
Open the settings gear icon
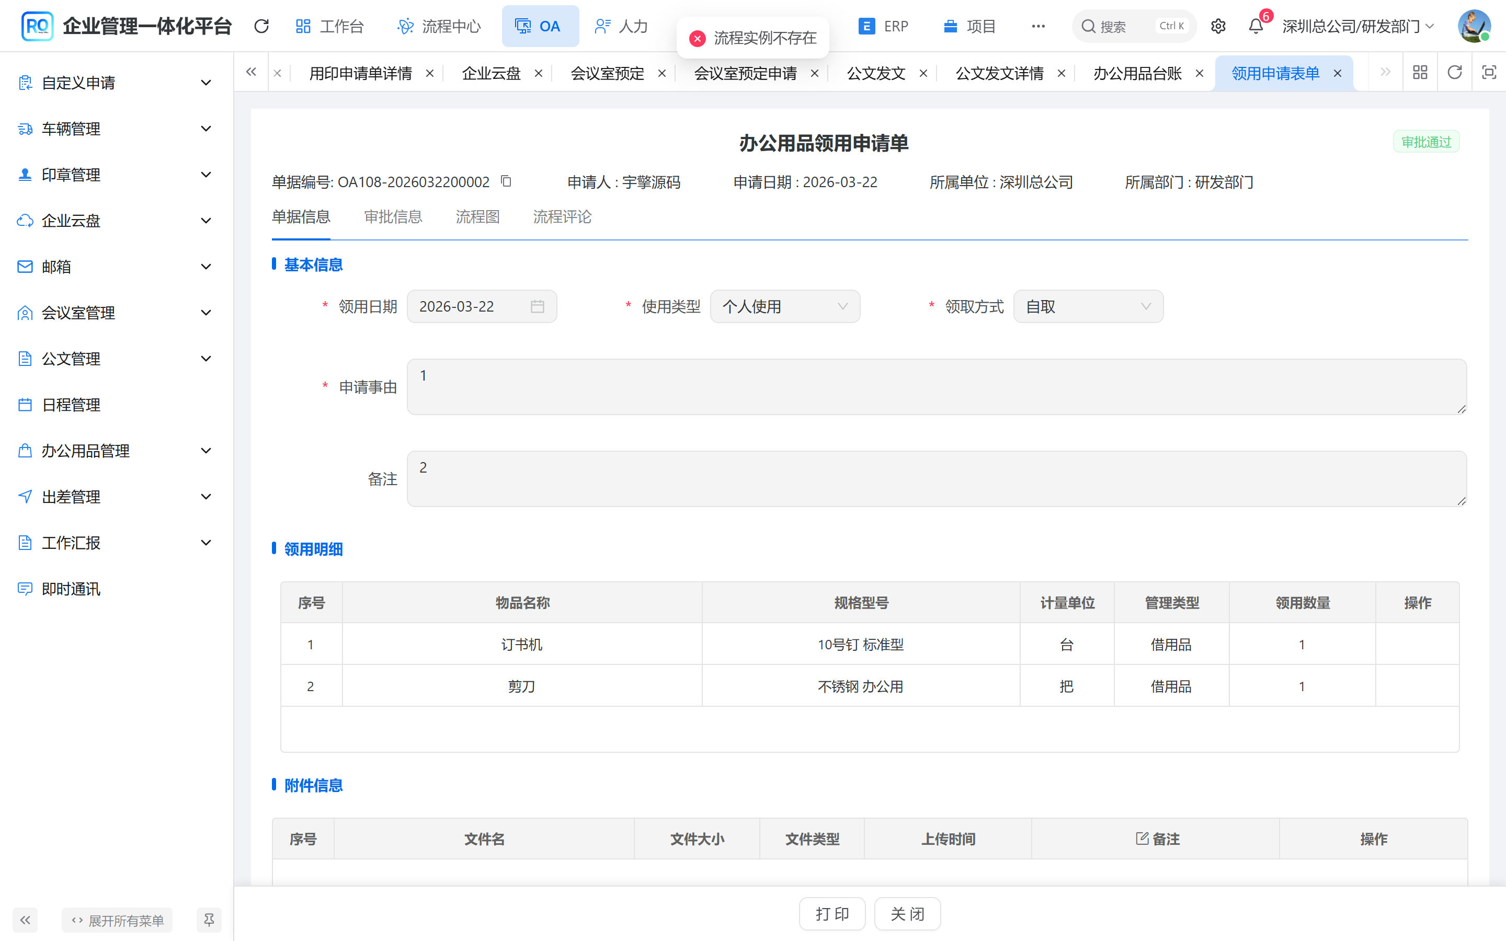coord(1218,26)
